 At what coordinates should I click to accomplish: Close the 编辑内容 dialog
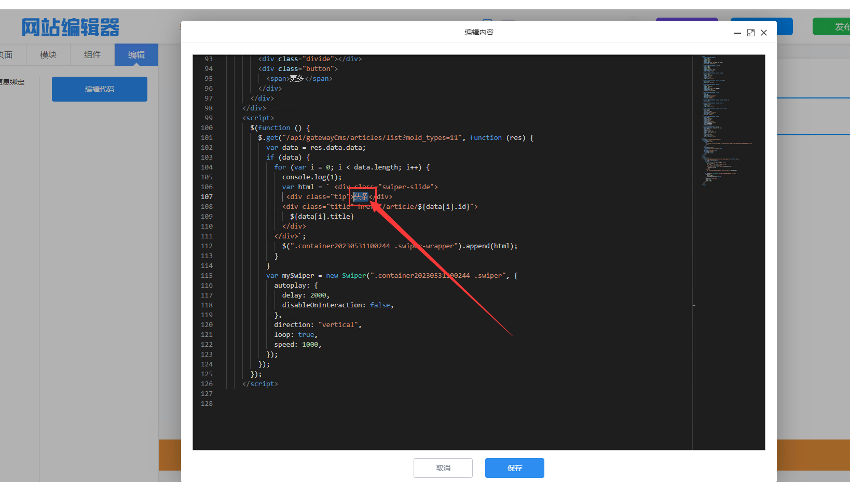point(764,33)
